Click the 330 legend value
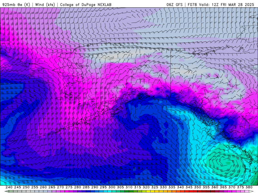This screenshot has height=193, width=258. [x=163, y=187]
